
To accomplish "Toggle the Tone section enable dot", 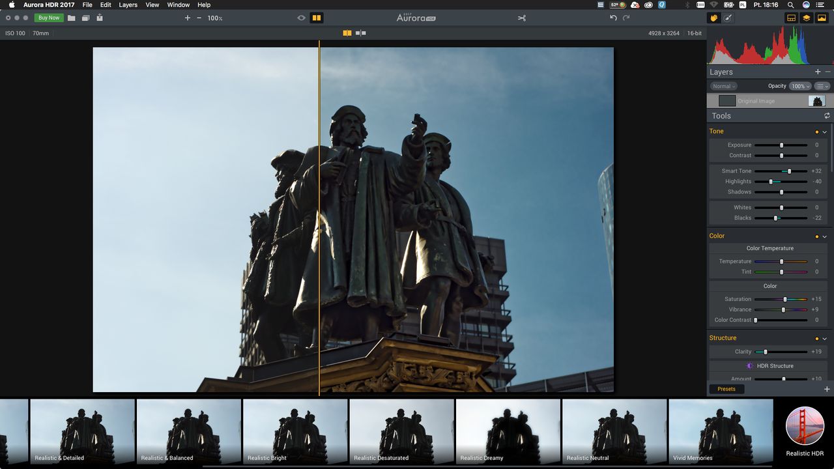I will (817, 132).
